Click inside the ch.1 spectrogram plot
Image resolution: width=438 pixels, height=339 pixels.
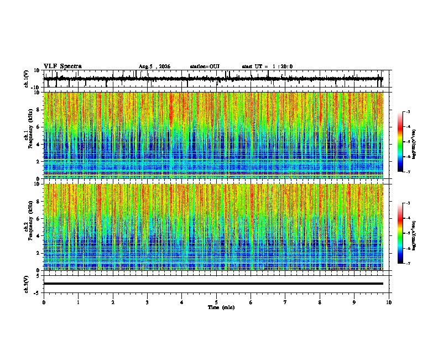pyautogui.click(x=213, y=135)
